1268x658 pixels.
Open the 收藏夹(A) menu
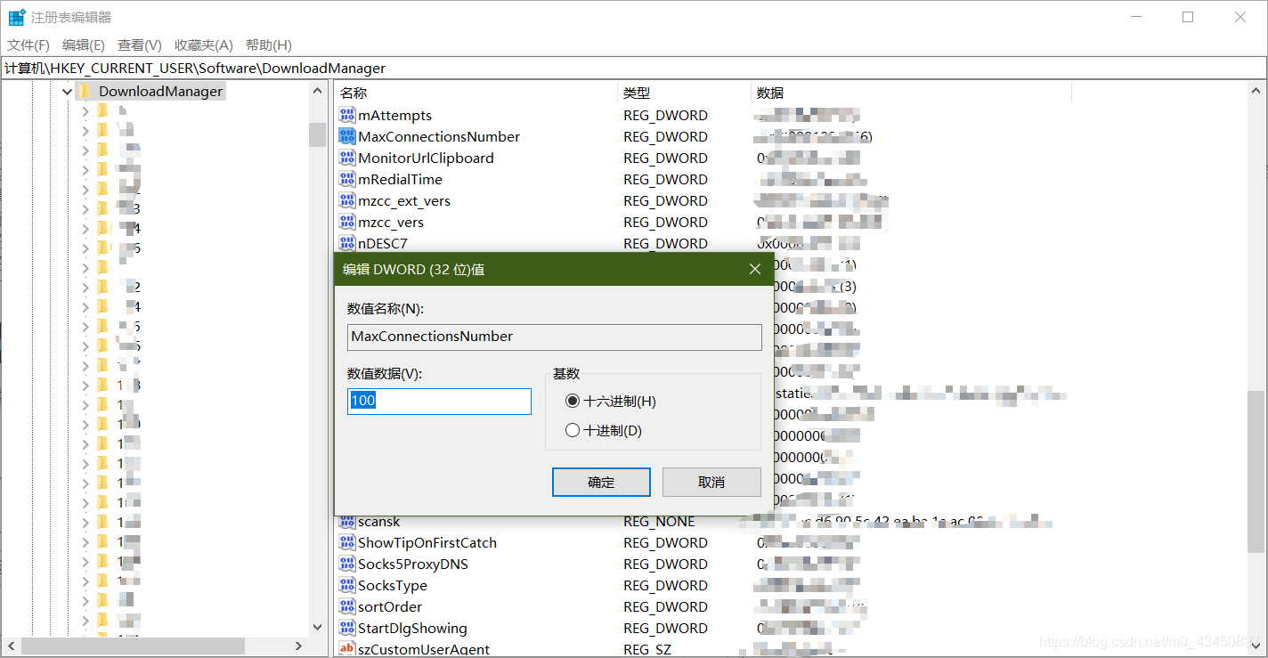[x=204, y=45]
